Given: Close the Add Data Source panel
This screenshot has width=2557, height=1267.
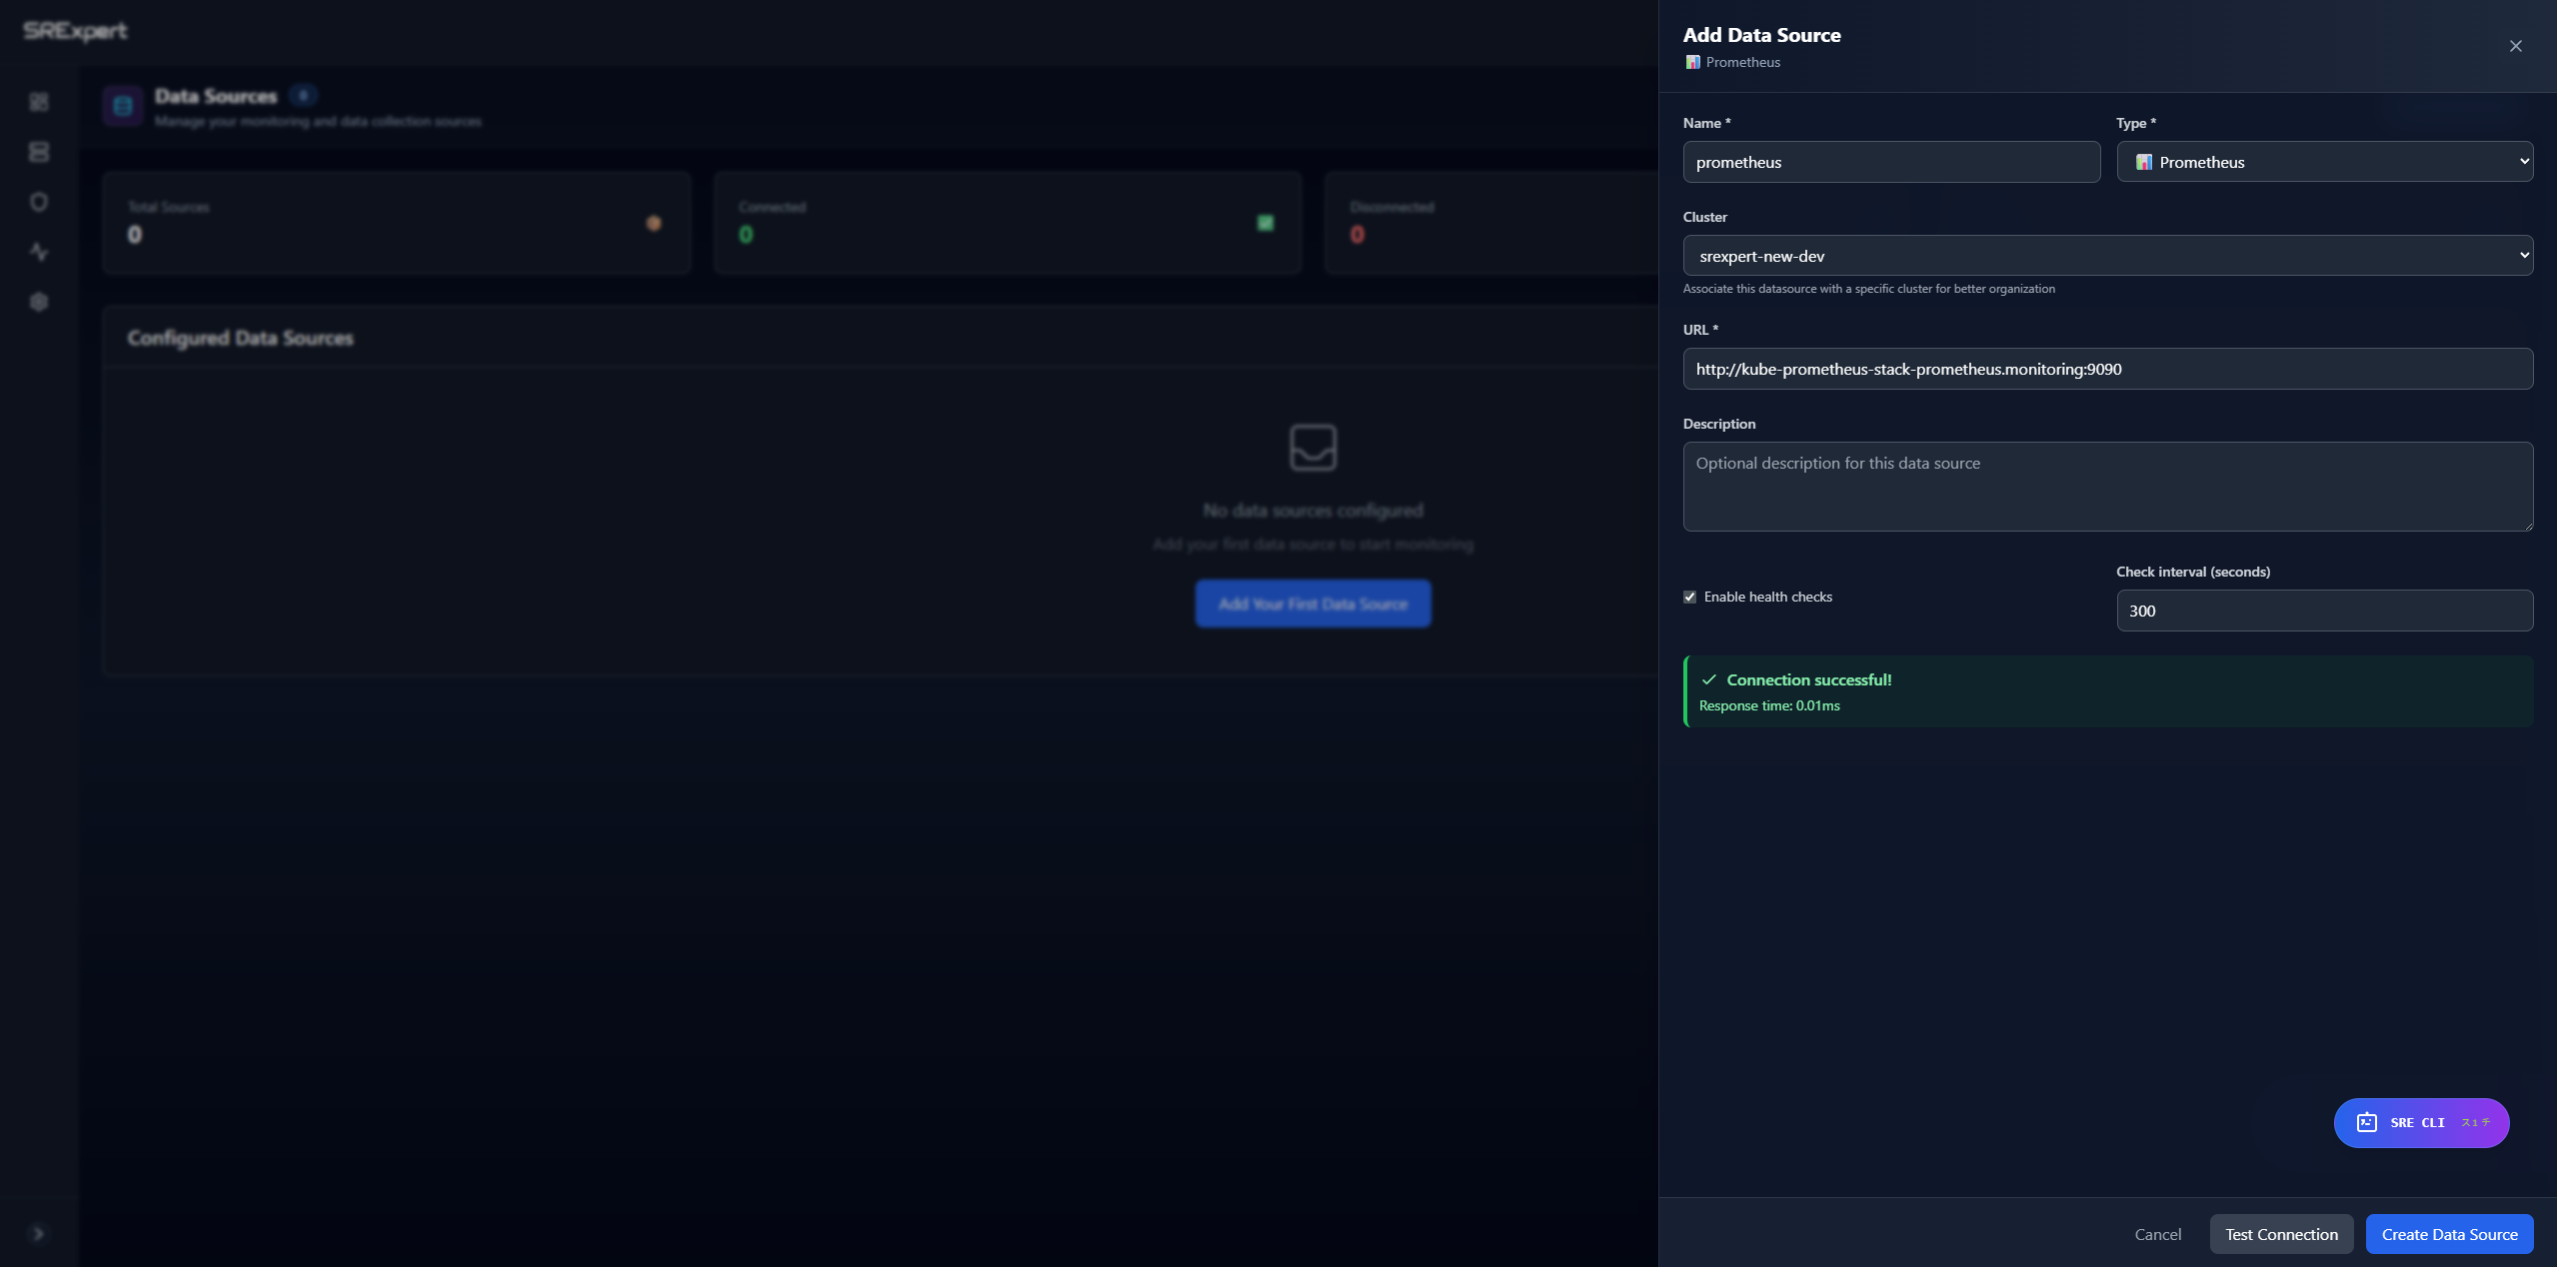Looking at the screenshot, I should pyautogui.click(x=2515, y=46).
